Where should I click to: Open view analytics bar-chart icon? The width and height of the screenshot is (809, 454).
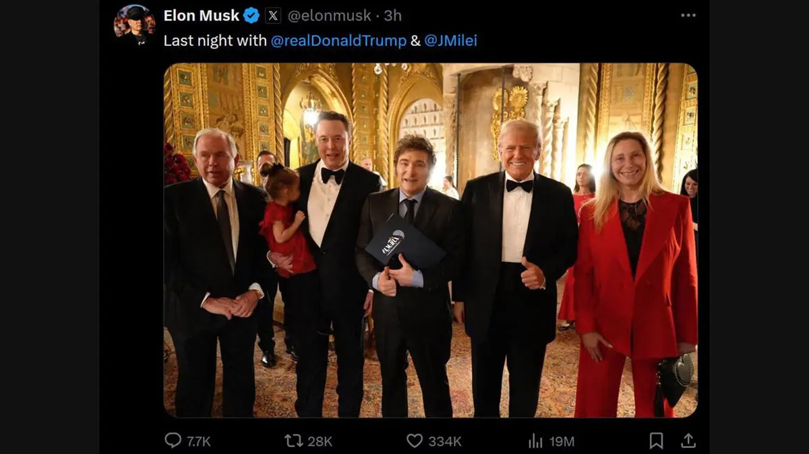point(536,441)
